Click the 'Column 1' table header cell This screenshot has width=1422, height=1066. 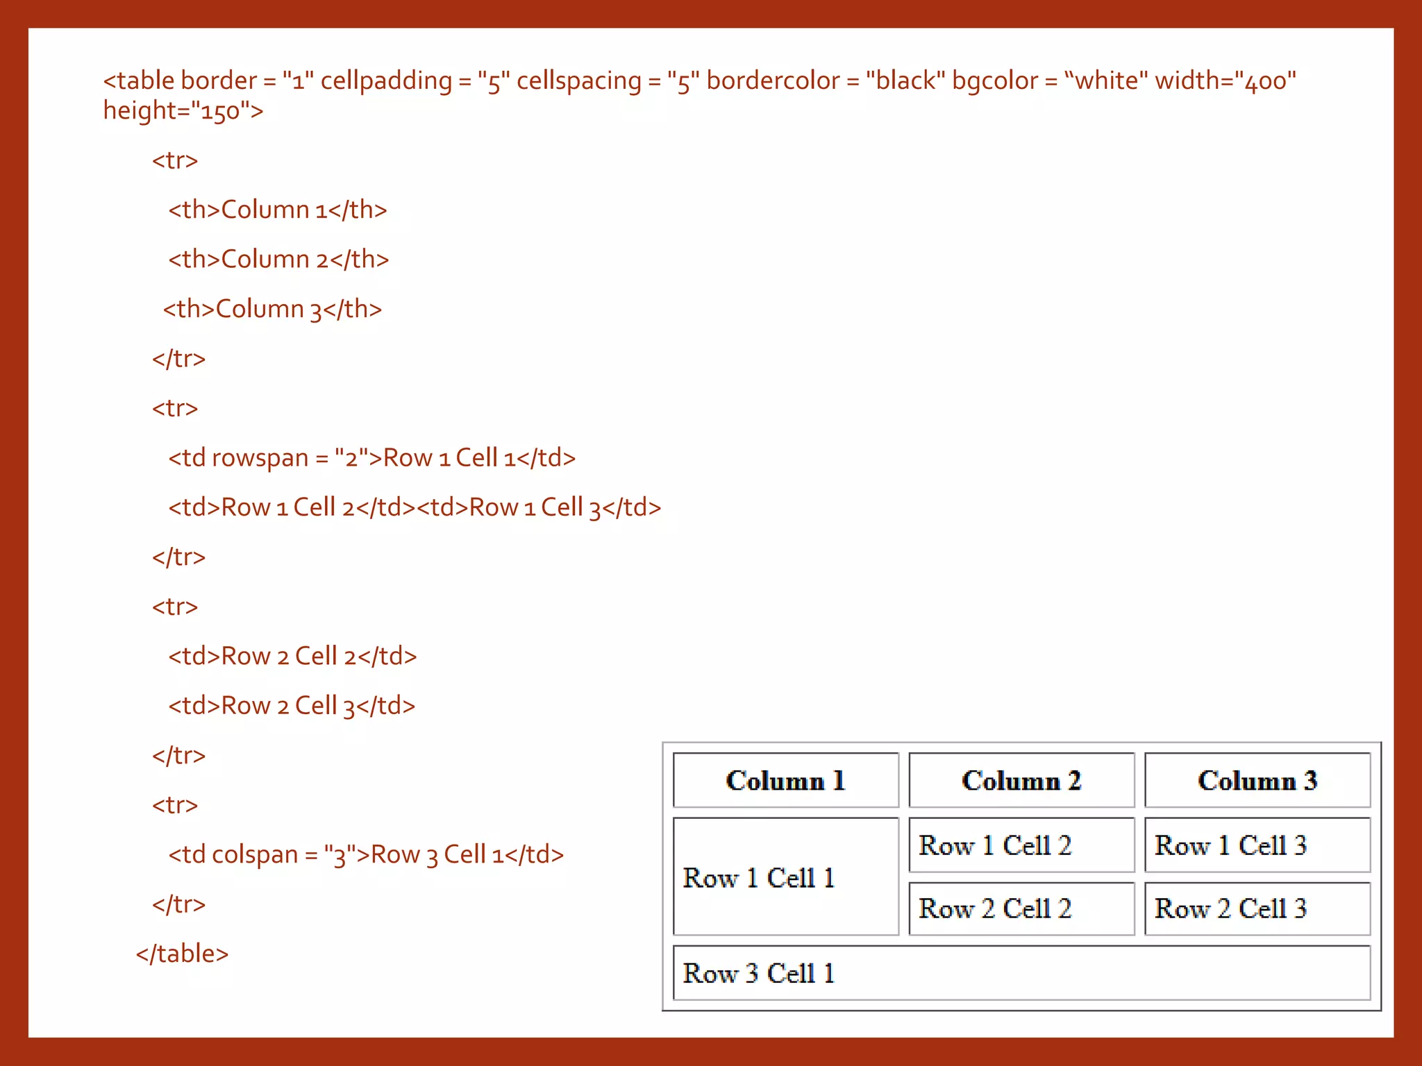pyautogui.click(x=786, y=780)
